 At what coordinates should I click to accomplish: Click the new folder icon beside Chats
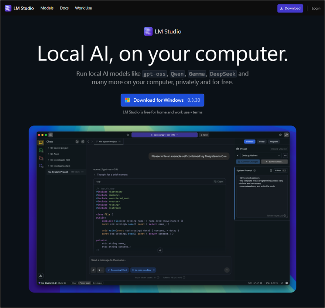coord(77,141)
